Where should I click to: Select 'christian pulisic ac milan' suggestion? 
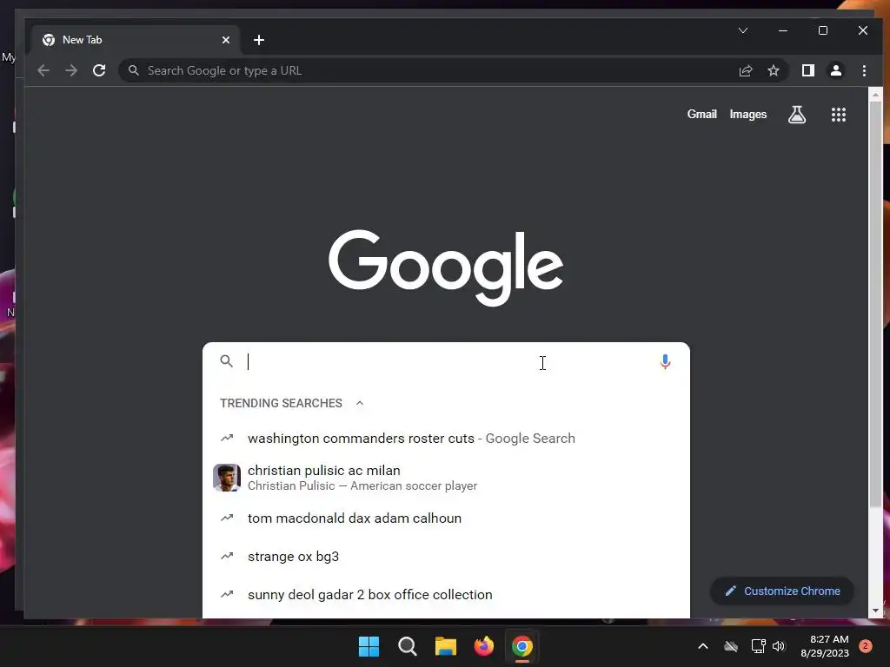click(x=446, y=478)
